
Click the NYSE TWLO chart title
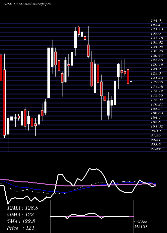click(27, 4)
